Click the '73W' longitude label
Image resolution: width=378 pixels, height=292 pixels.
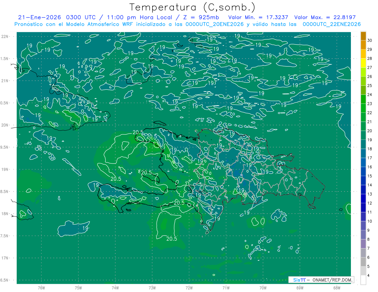tap(152, 288)
